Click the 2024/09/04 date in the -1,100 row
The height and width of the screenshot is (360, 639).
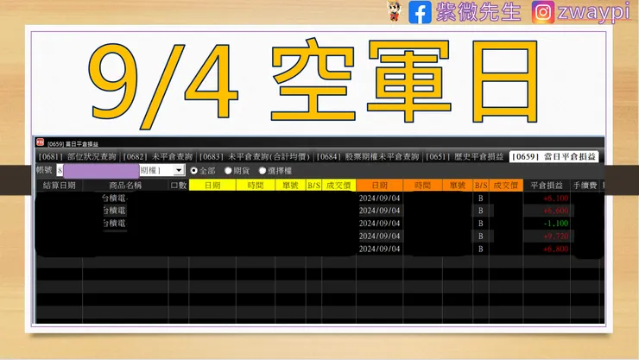379,224
